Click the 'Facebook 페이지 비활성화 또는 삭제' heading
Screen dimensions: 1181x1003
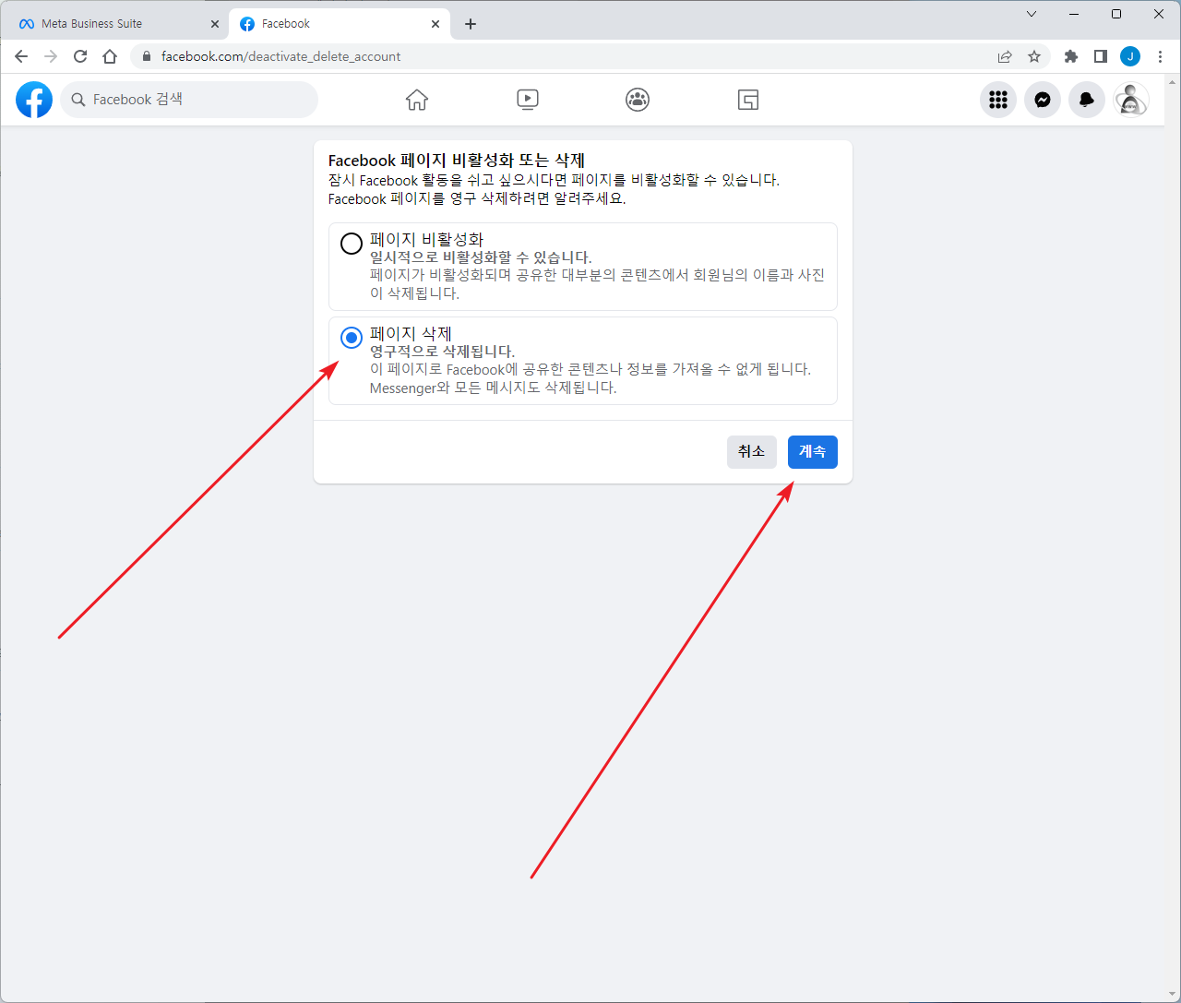pyautogui.click(x=457, y=161)
